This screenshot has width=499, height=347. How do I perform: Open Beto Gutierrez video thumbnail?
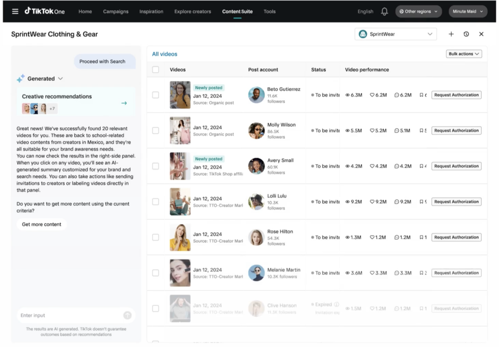(180, 95)
